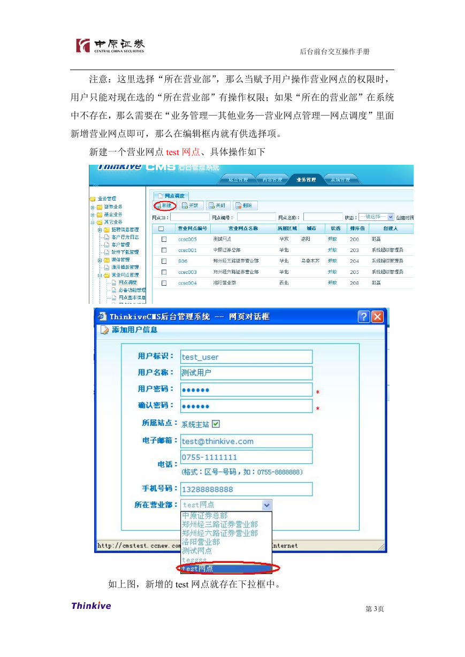Image resolution: width=465 pixels, height=657 pixels.
Task: Switch to the 业务管理 tab
Action: coord(307,180)
